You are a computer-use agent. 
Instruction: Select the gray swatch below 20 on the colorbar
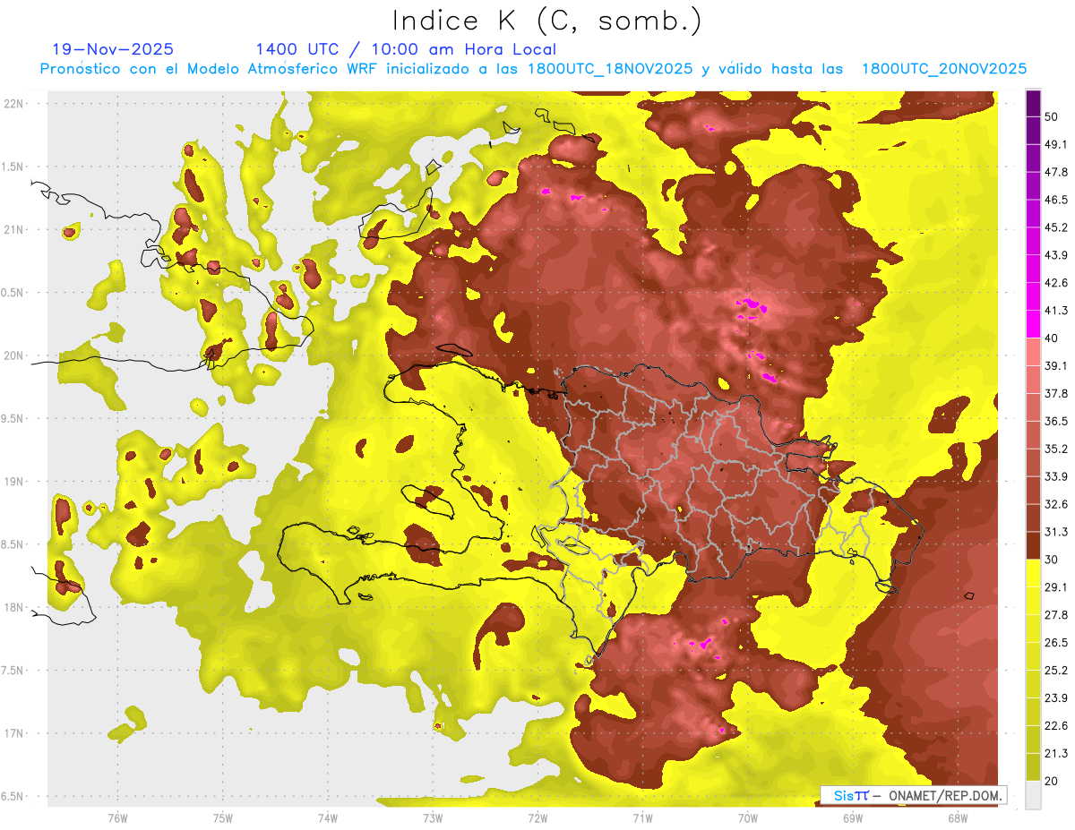click(x=1033, y=794)
